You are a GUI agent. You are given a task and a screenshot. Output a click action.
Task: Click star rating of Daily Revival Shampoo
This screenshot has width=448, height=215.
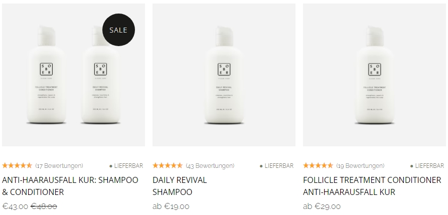coord(168,165)
